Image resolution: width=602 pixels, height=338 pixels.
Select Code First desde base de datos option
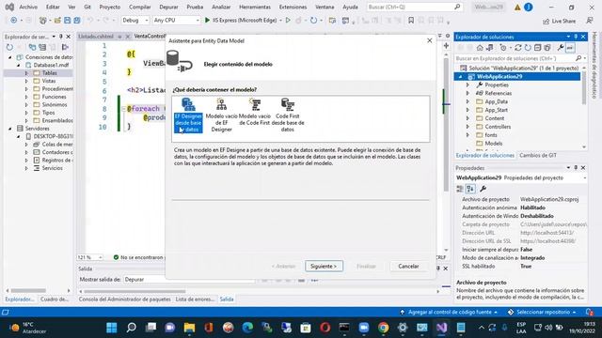(x=288, y=115)
